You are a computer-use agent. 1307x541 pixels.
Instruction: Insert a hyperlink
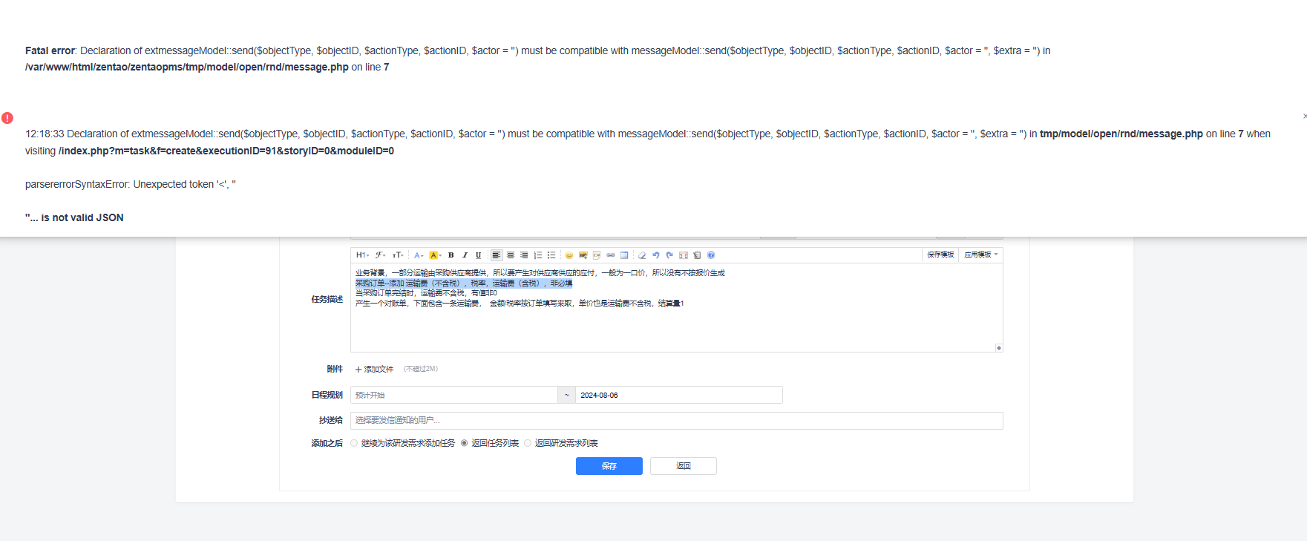611,255
